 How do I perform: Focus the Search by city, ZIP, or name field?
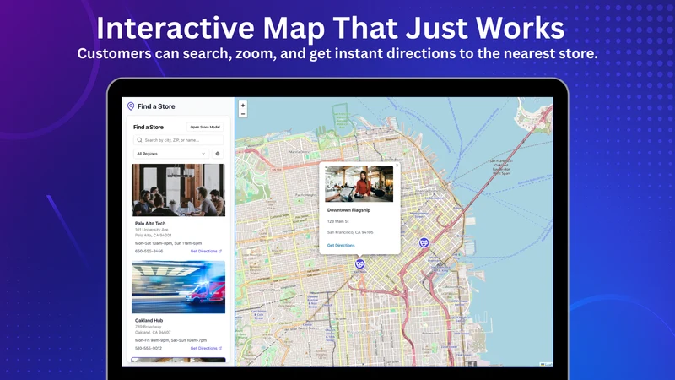coord(178,140)
